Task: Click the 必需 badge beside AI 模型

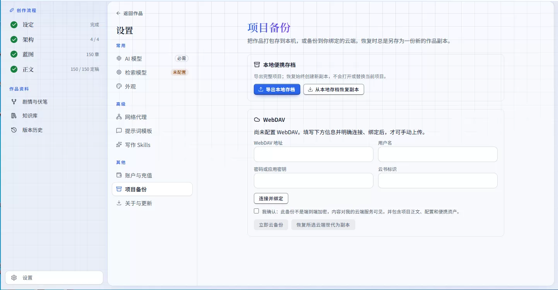Action: coord(181,58)
